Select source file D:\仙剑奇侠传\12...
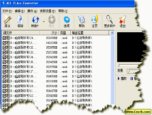 click(x=23, y=96)
